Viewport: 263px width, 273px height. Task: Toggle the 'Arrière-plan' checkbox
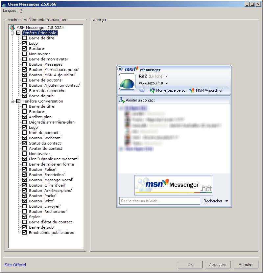pos(25,117)
